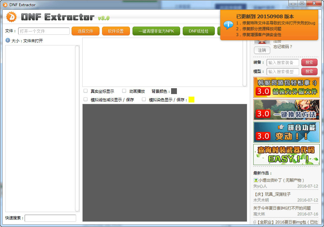This screenshot has width=324, height=227.
Task: Click the info bubble icon in update notice
Action: coord(228,25)
